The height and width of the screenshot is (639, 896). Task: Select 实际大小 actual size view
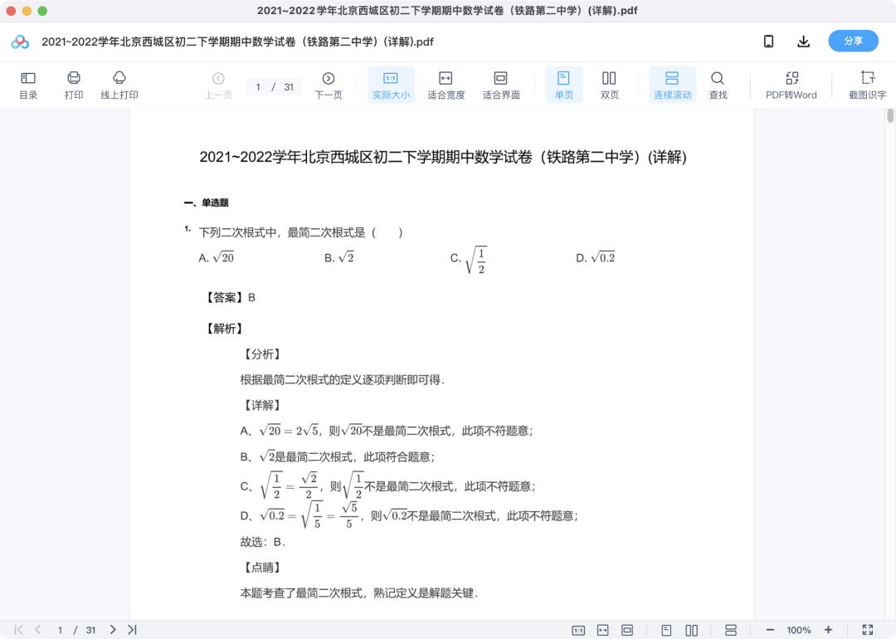pos(391,85)
